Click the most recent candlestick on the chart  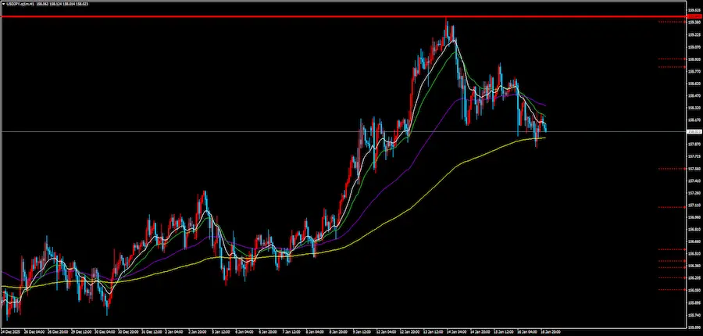544,127
